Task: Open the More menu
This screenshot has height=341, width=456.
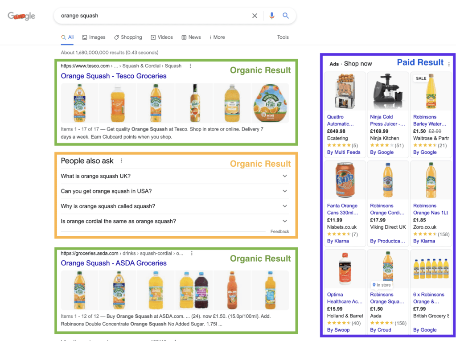Action: click(x=217, y=37)
